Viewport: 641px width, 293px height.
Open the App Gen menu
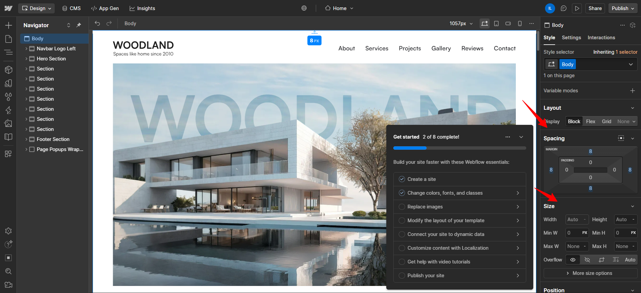tap(105, 8)
